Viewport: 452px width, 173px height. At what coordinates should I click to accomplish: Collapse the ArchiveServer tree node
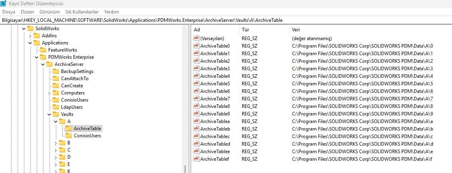click(43, 65)
